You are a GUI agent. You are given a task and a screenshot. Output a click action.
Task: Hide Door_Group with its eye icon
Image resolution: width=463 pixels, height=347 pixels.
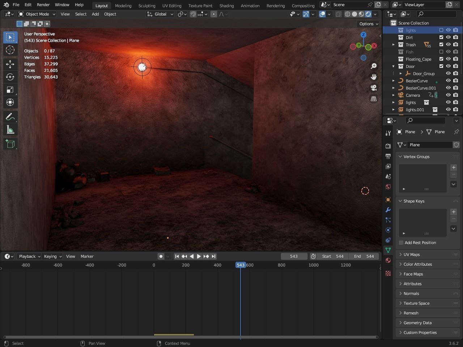click(448, 73)
